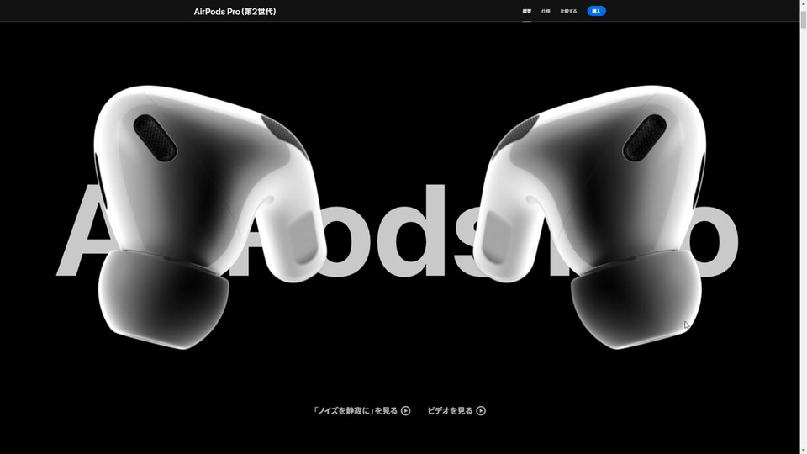
Task: Open the 比較する tab
Action: (x=569, y=11)
